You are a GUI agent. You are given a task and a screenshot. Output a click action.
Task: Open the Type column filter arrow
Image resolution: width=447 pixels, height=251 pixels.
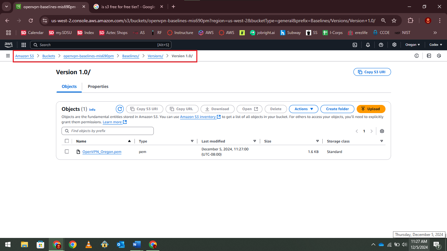[192, 141]
